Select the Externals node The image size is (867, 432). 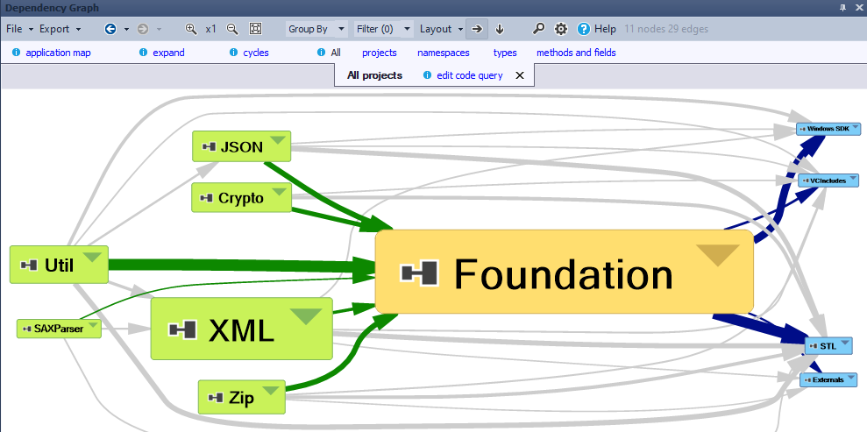(x=828, y=380)
